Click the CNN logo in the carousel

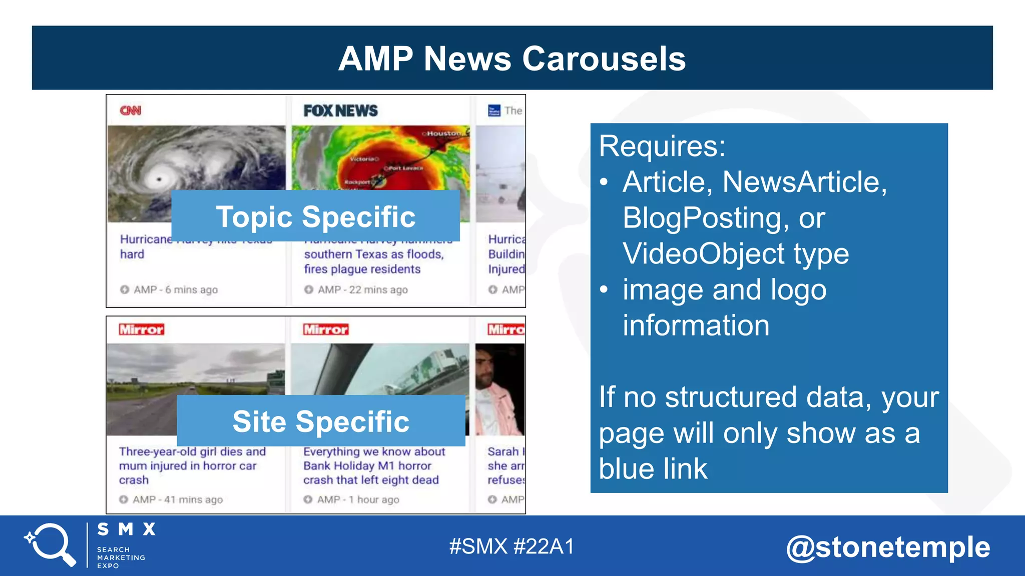[x=131, y=110]
